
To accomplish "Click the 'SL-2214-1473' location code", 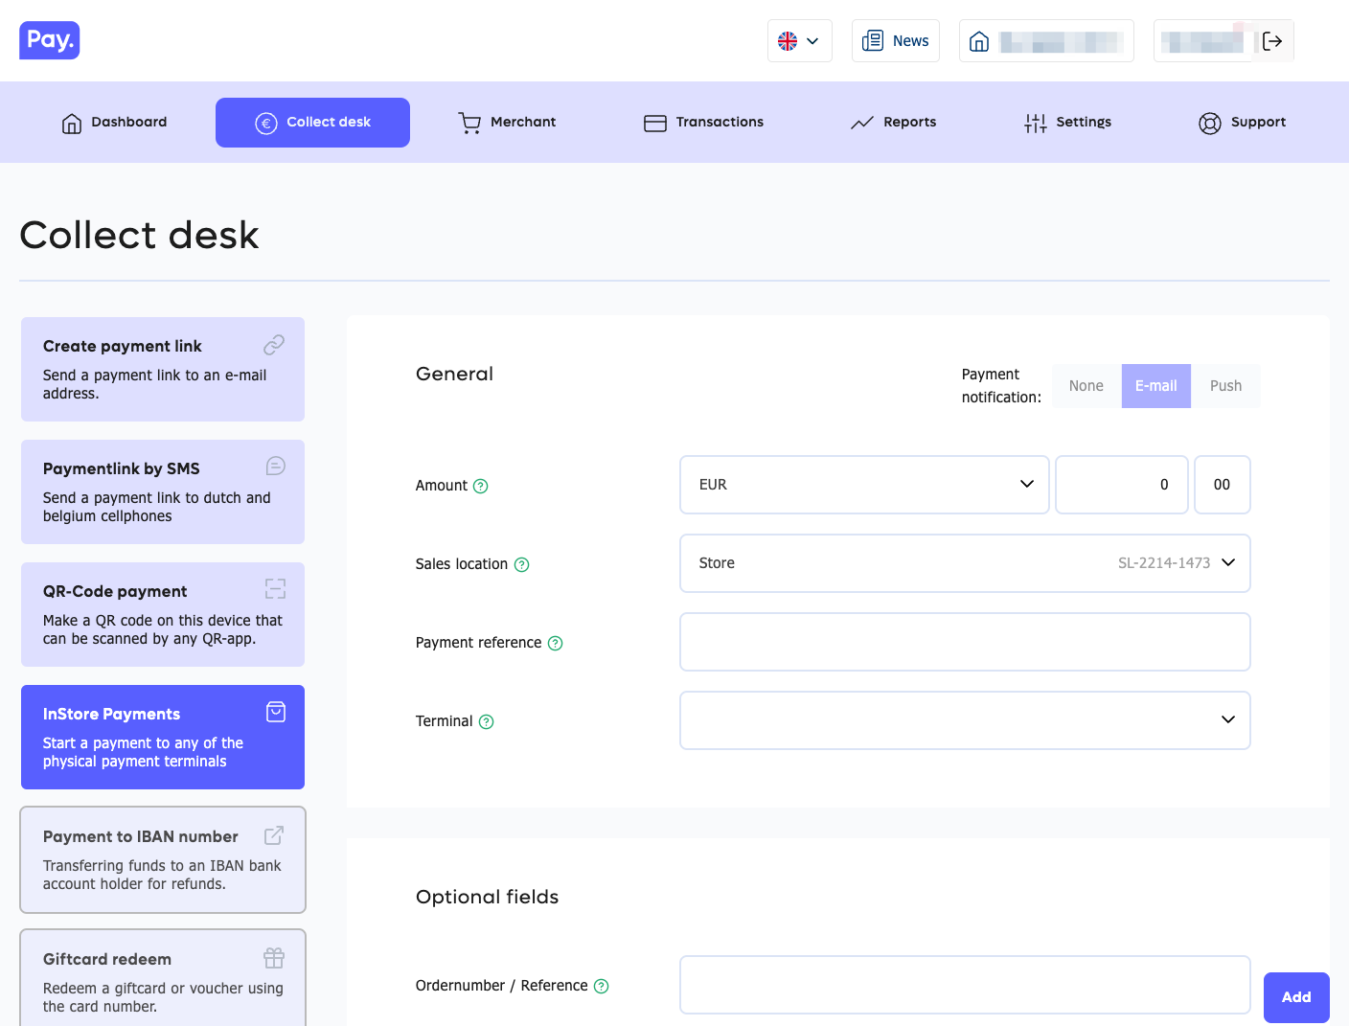I will pyautogui.click(x=1164, y=563).
